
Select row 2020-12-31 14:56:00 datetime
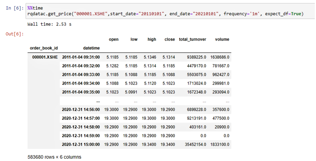pyautogui.click(x=81, y=109)
